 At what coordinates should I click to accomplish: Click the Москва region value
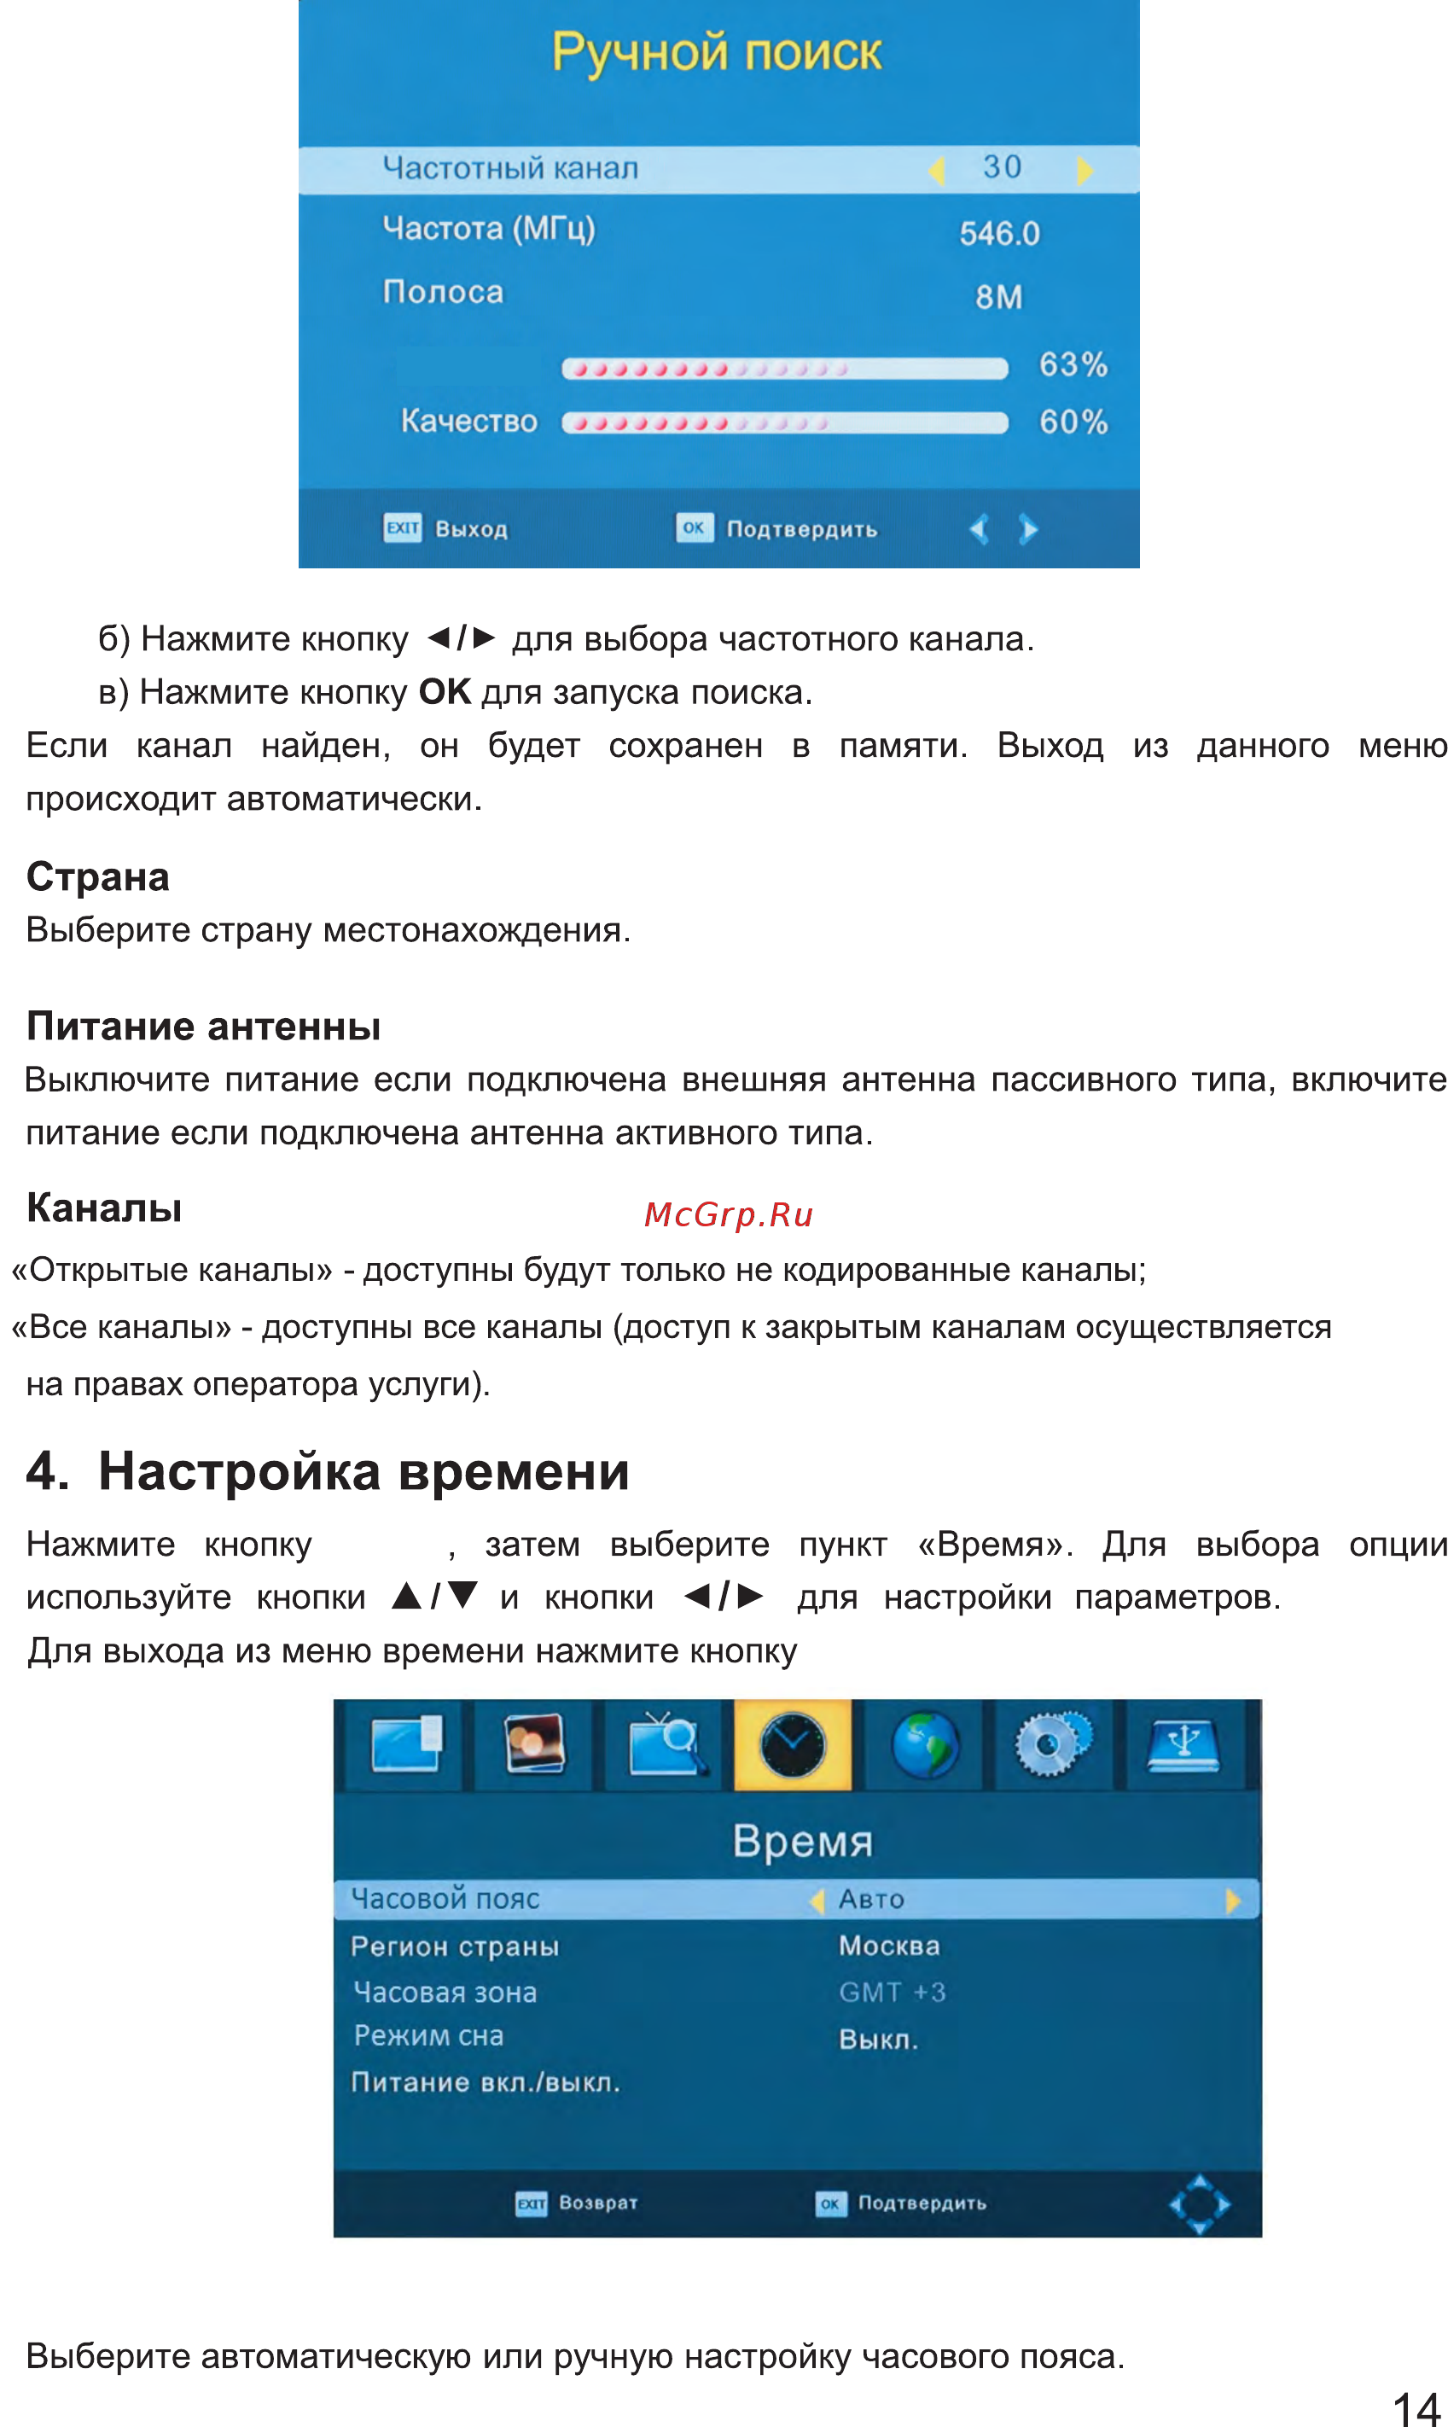tap(889, 1946)
